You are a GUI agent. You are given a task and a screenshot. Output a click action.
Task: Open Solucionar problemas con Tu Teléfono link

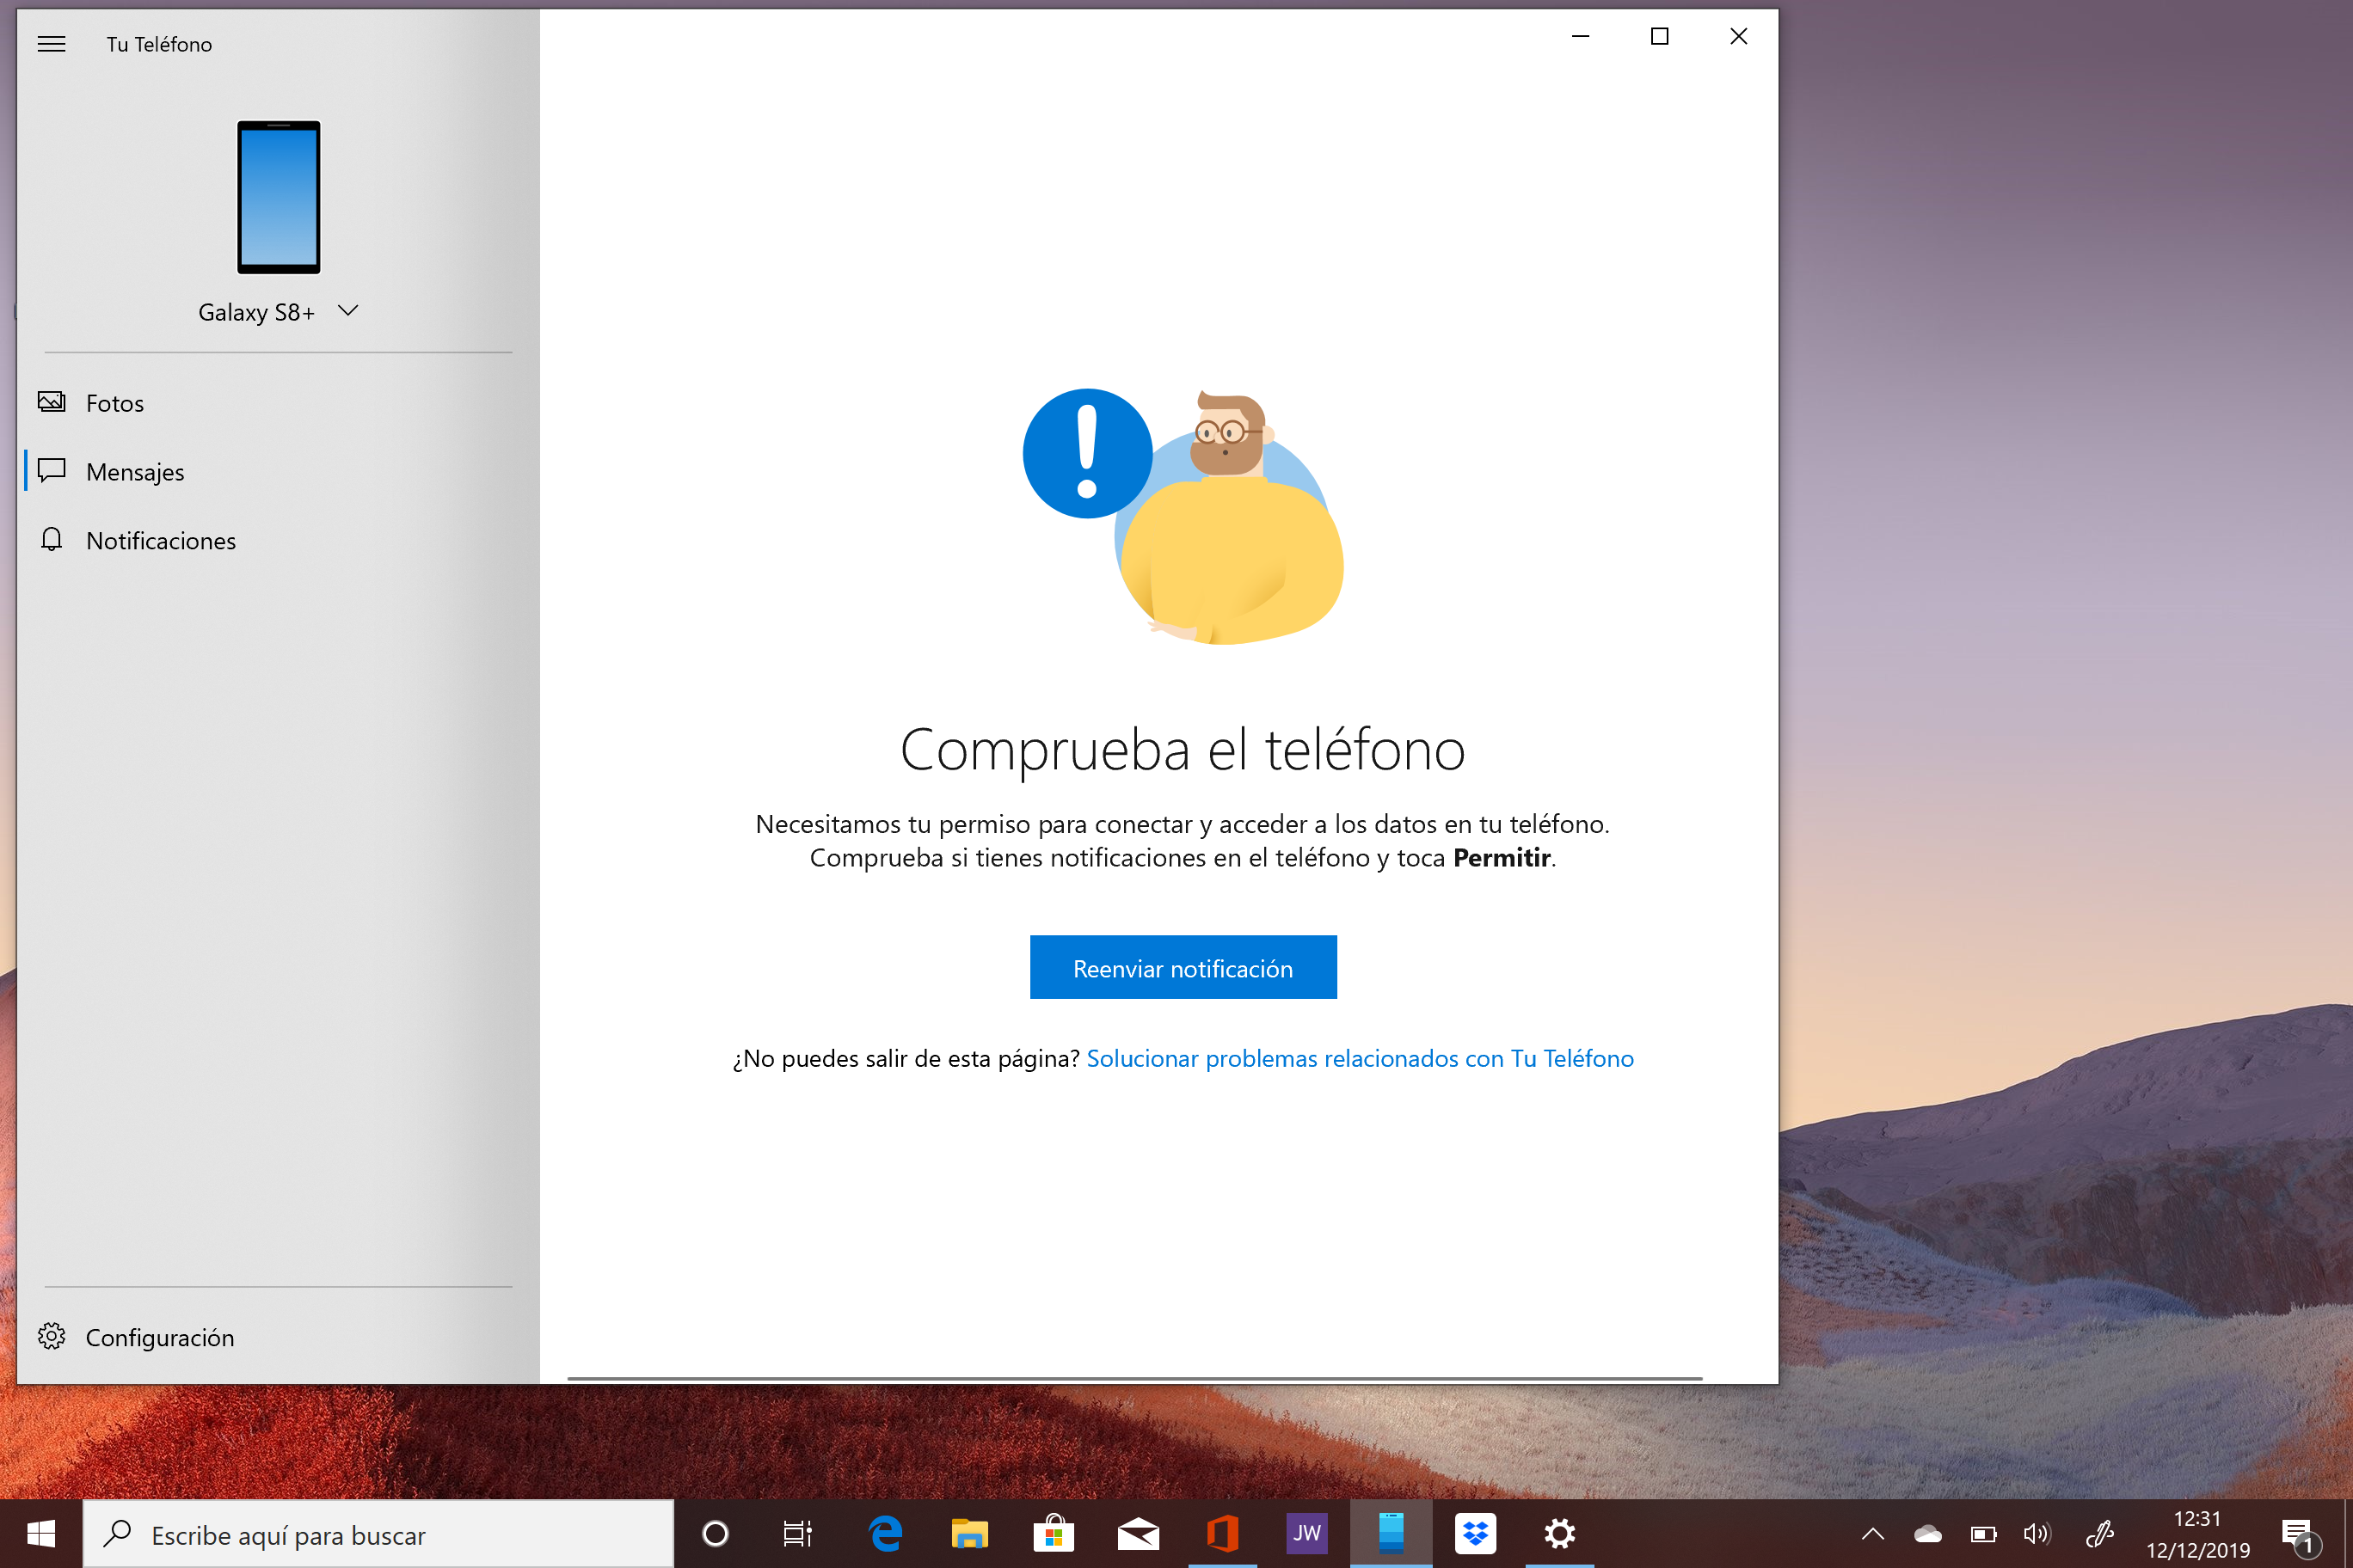[1359, 1058]
